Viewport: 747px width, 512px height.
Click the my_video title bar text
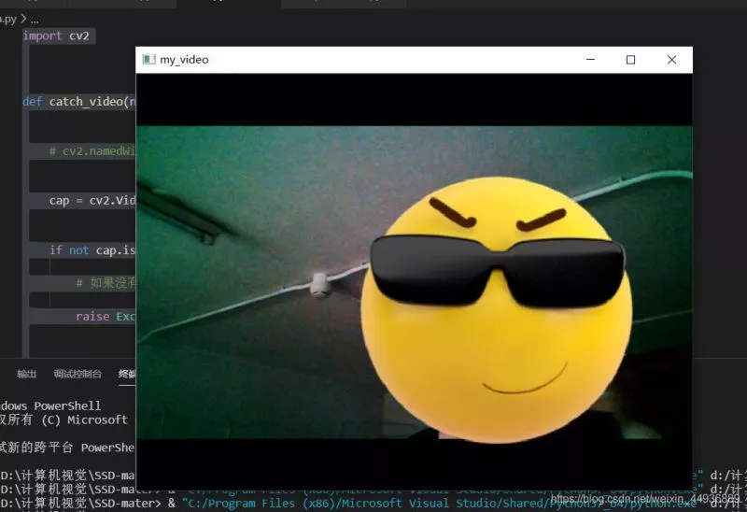[184, 60]
